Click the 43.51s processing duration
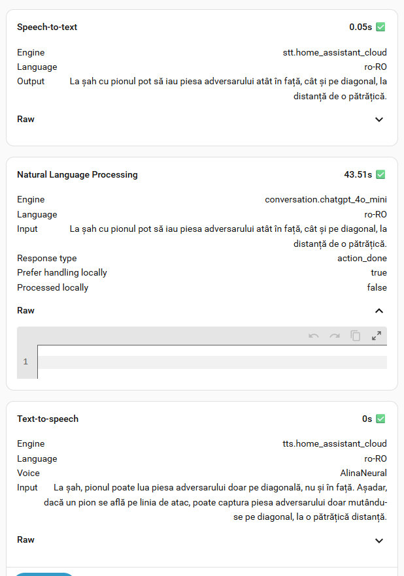 tap(358, 175)
